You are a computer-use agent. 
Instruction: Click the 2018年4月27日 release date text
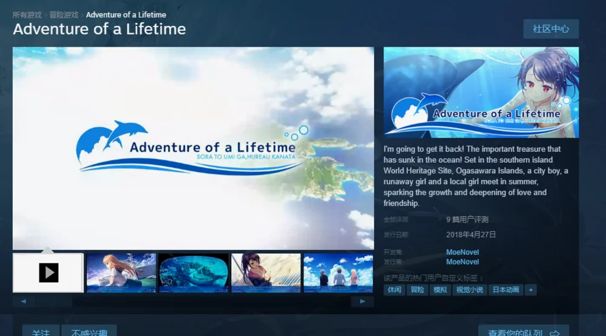coord(471,234)
